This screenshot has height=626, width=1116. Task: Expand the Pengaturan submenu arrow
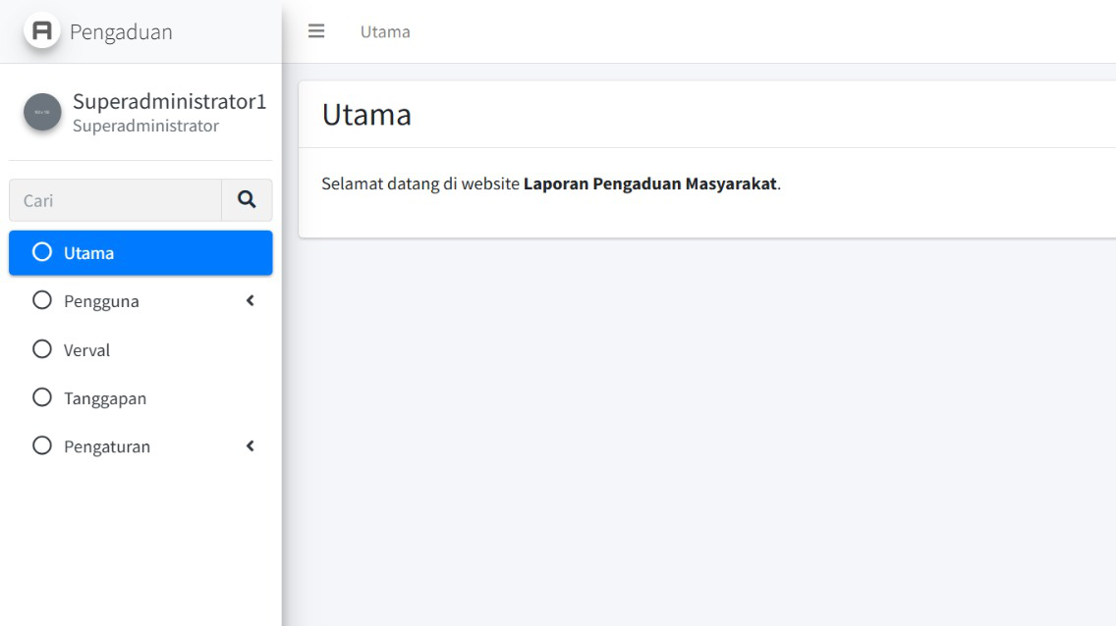[x=250, y=446]
